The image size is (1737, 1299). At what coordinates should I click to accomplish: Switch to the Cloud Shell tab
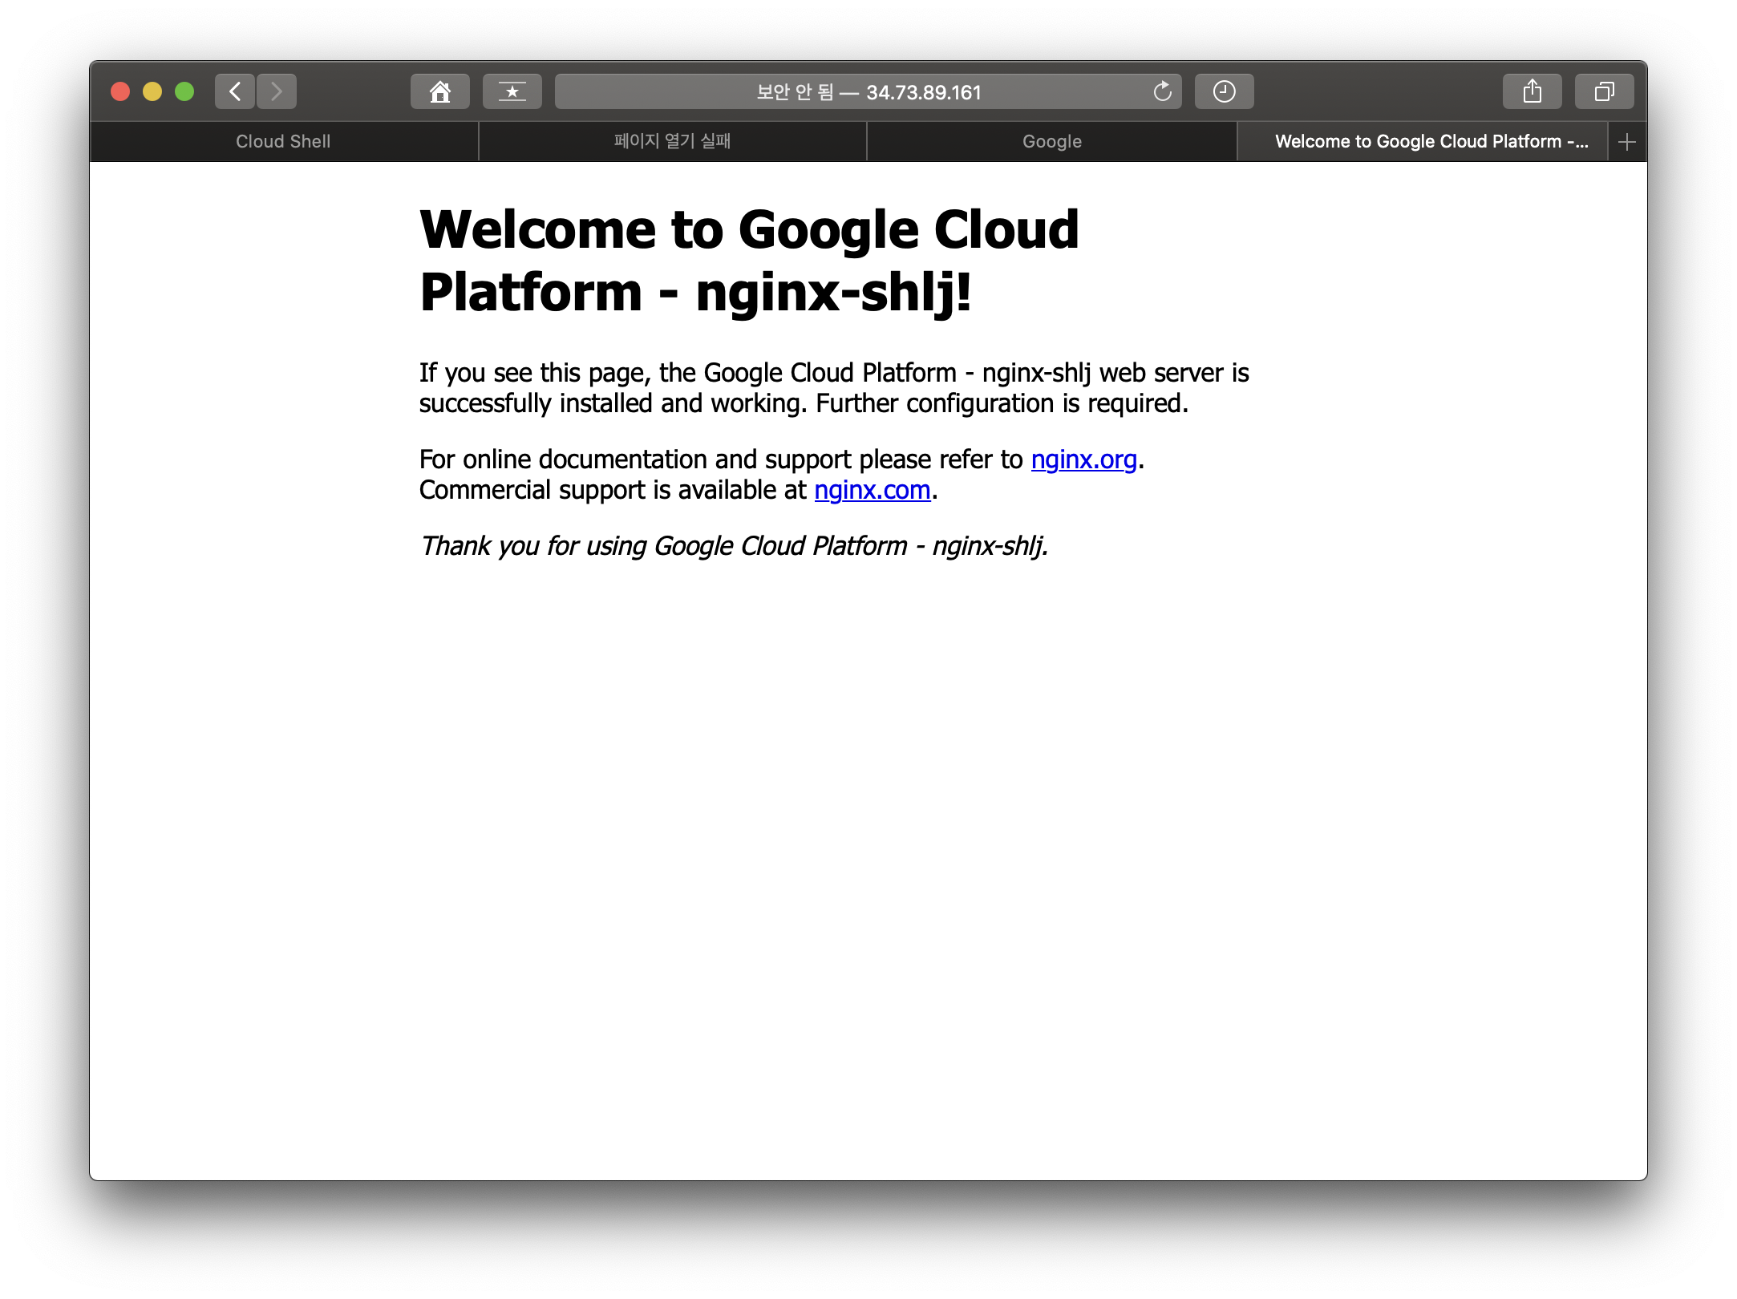coord(283,142)
